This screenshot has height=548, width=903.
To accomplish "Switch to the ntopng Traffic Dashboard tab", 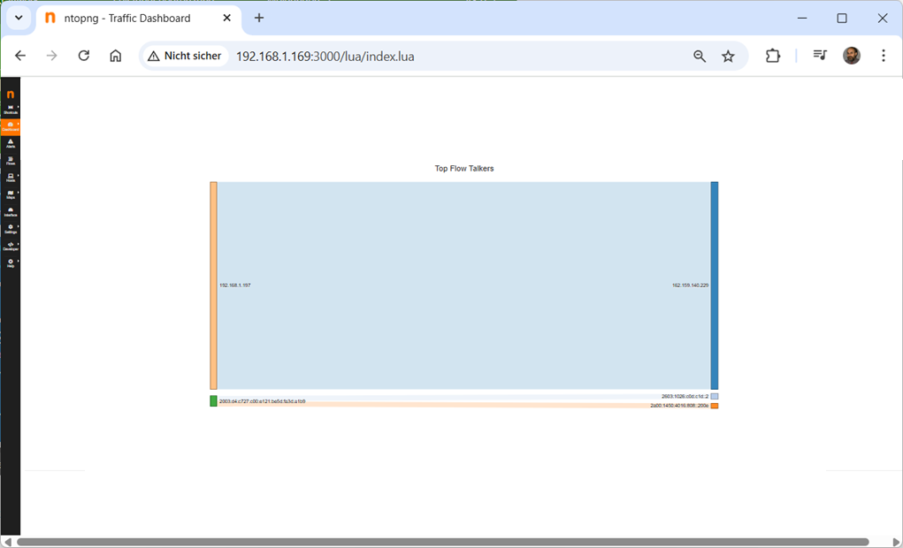I will pyautogui.click(x=127, y=18).
